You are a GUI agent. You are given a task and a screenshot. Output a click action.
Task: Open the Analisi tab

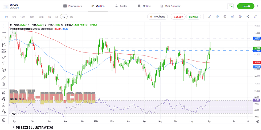[121, 6]
